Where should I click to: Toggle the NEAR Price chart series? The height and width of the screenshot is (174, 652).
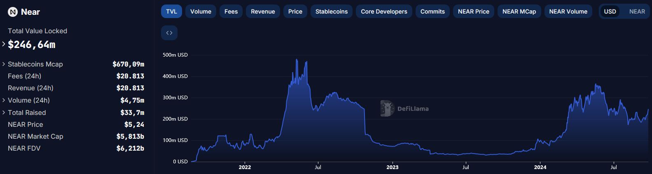[474, 11]
